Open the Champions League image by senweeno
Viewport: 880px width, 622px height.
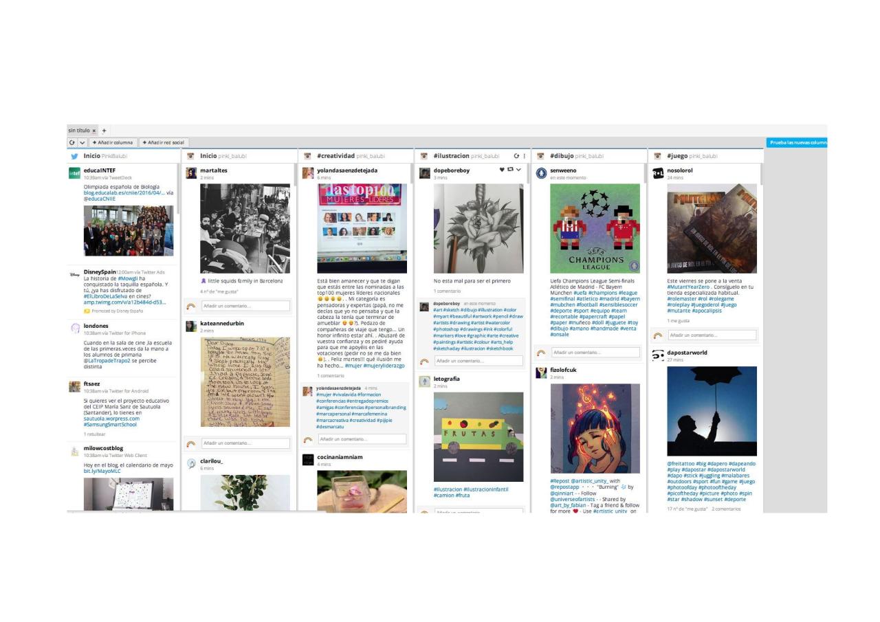(x=595, y=228)
